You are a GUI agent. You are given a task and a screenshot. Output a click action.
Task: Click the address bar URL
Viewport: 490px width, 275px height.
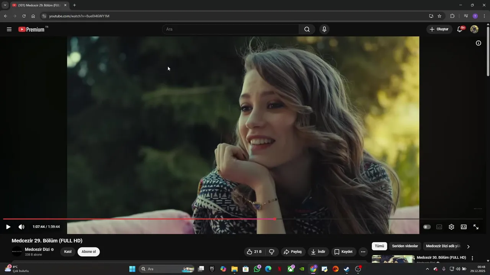(x=79, y=16)
